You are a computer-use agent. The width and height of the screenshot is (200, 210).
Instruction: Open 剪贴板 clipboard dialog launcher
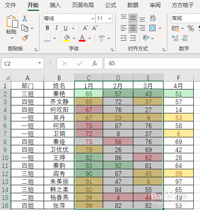pos(36,50)
